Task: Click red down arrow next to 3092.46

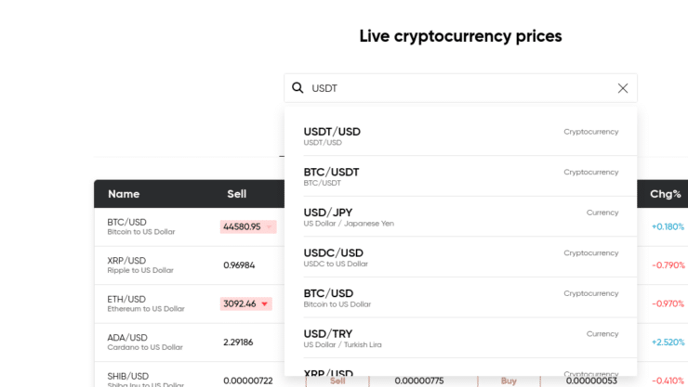Action: (265, 303)
